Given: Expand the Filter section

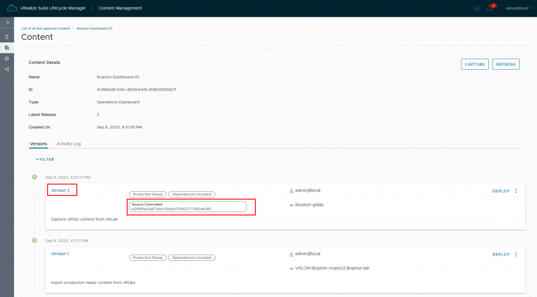Looking at the screenshot, I should [x=45, y=159].
